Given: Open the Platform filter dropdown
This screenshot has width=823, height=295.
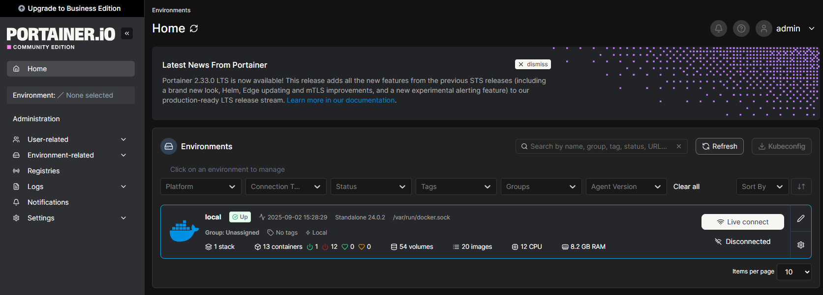Looking at the screenshot, I should 201,187.
